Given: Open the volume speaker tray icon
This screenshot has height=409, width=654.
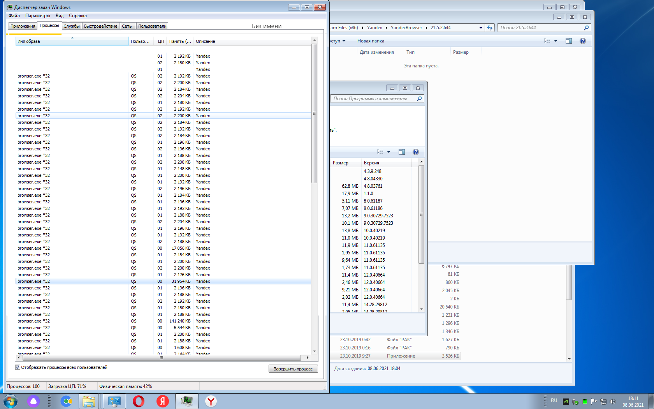Looking at the screenshot, I should pyautogui.click(x=612, y=401).
